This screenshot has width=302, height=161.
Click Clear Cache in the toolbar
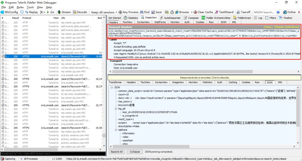[x=203, y=12]
